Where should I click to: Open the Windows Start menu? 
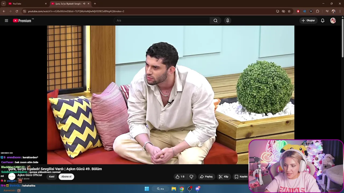click(147, 189)
